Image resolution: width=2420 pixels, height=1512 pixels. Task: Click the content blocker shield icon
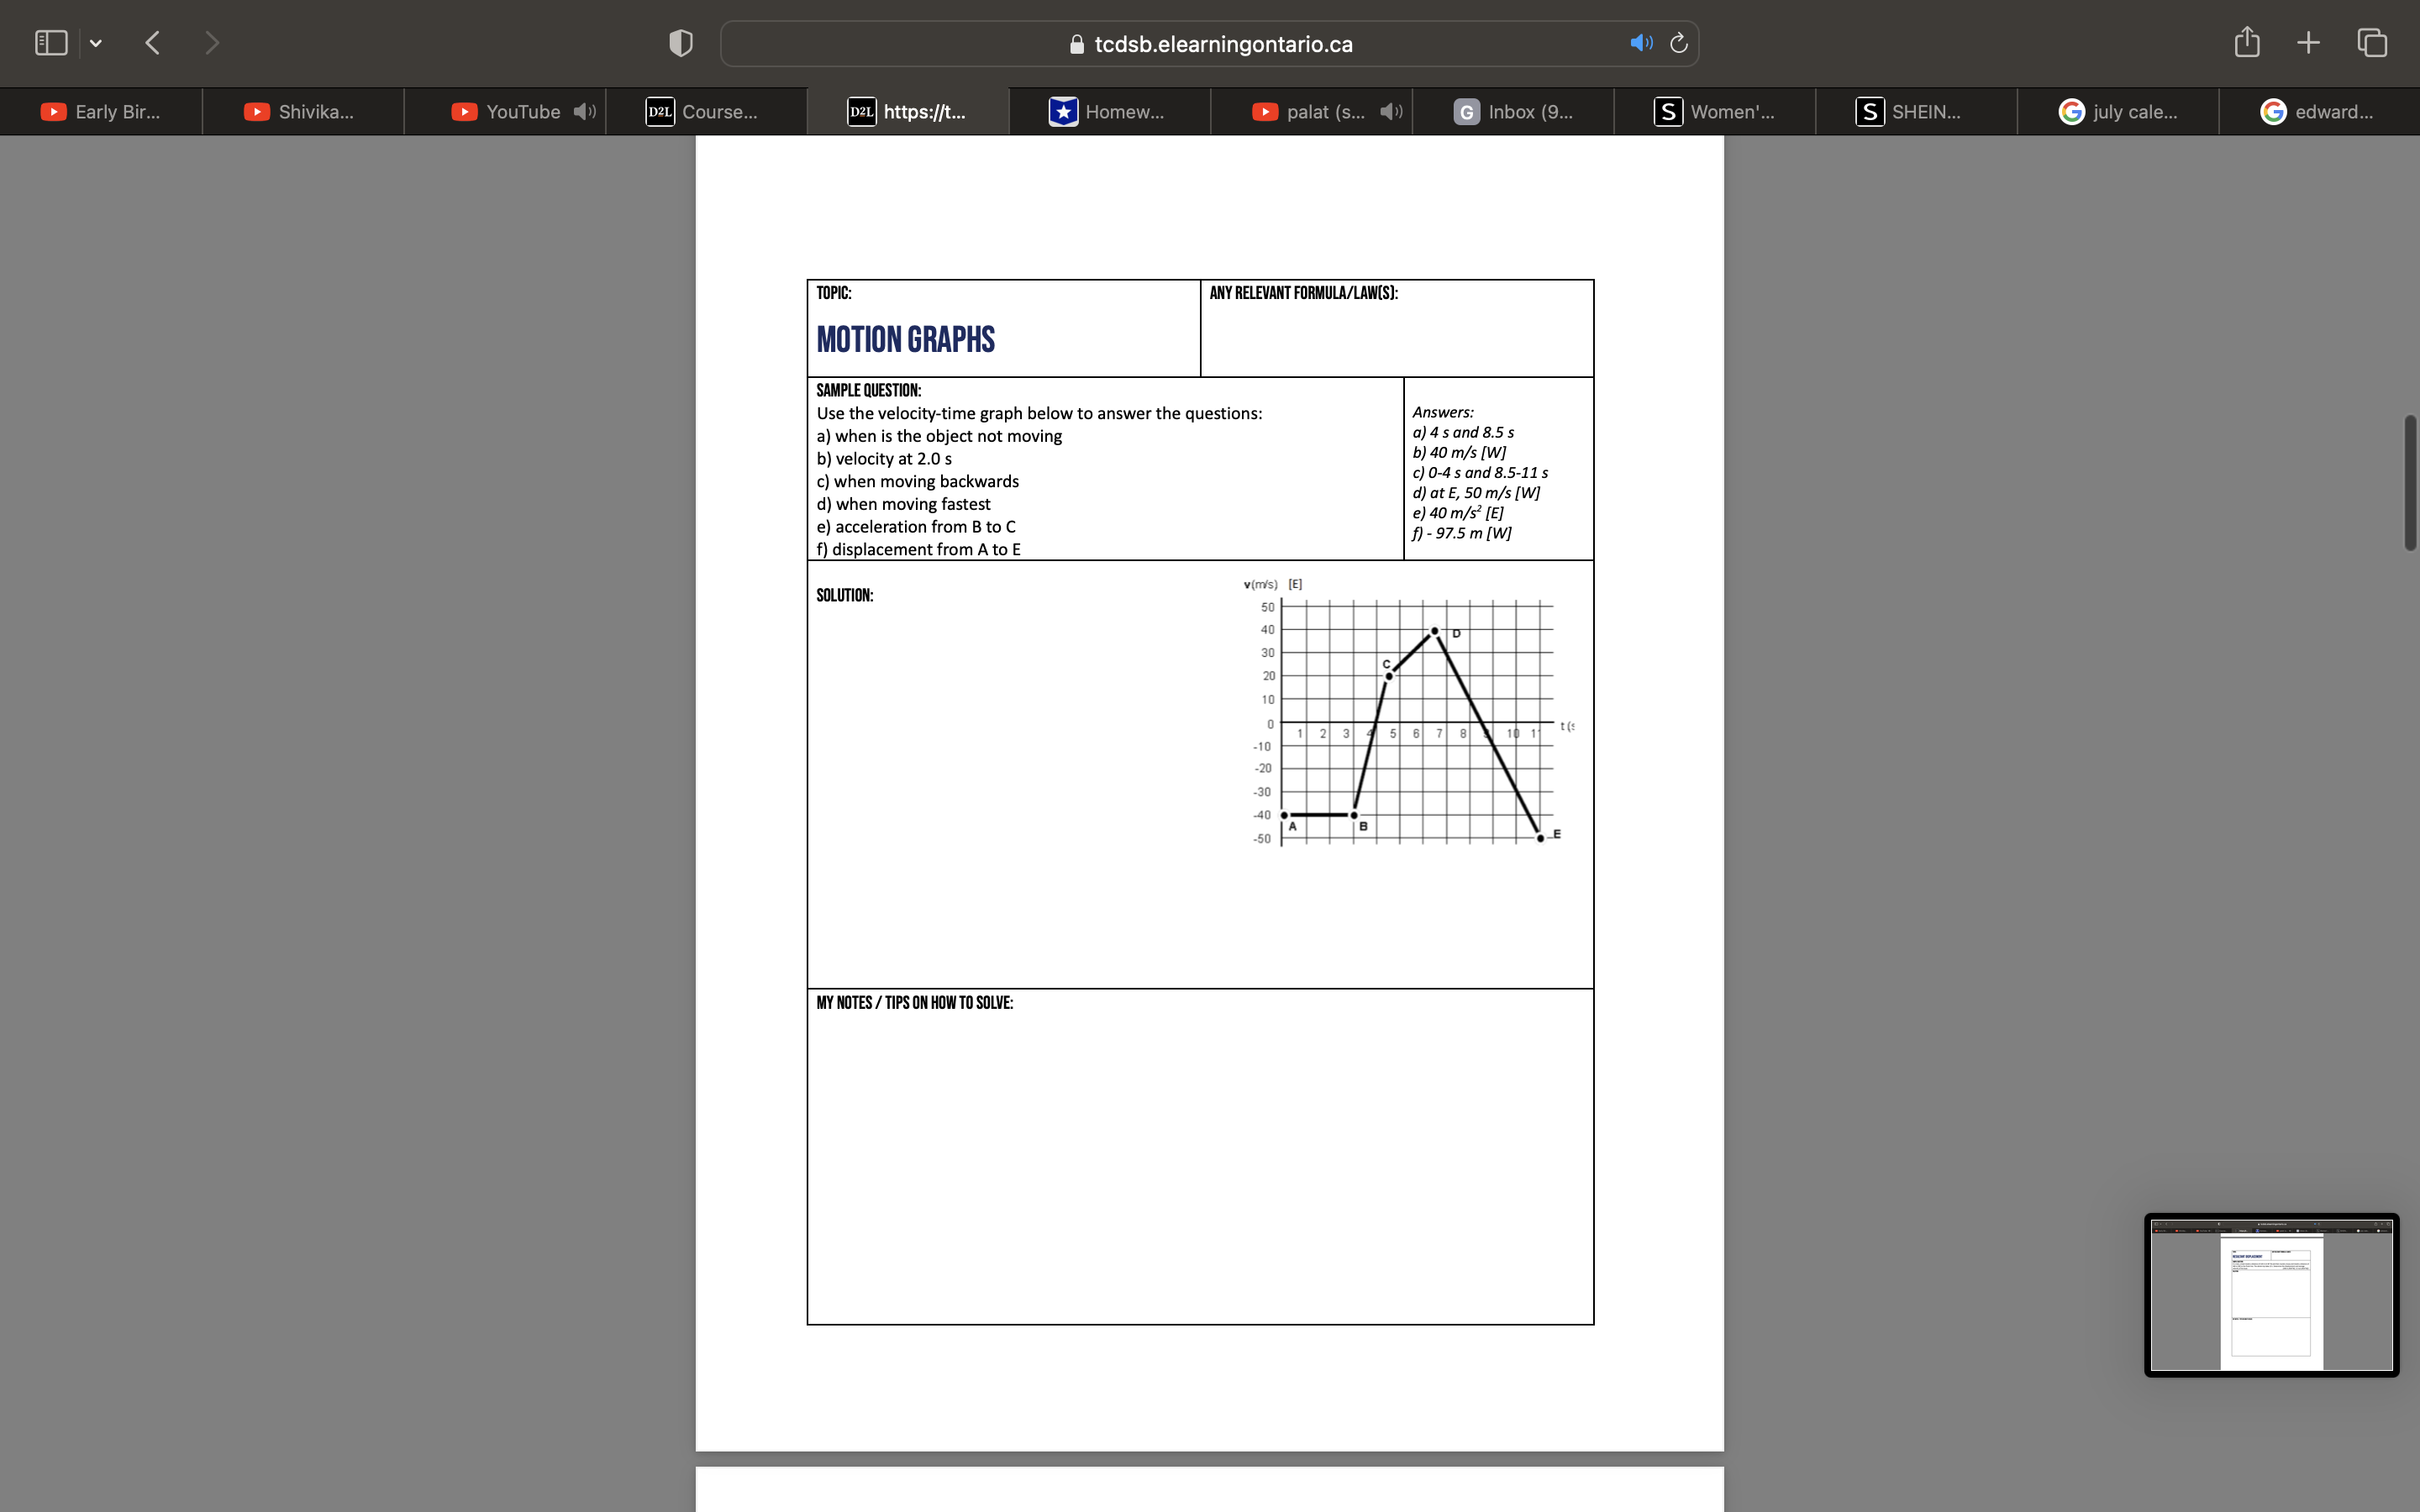click(679, 42)
